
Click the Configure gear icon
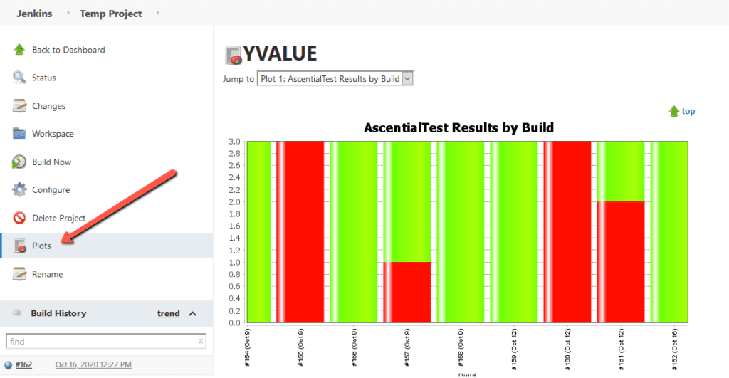click(x=19, y=189)
